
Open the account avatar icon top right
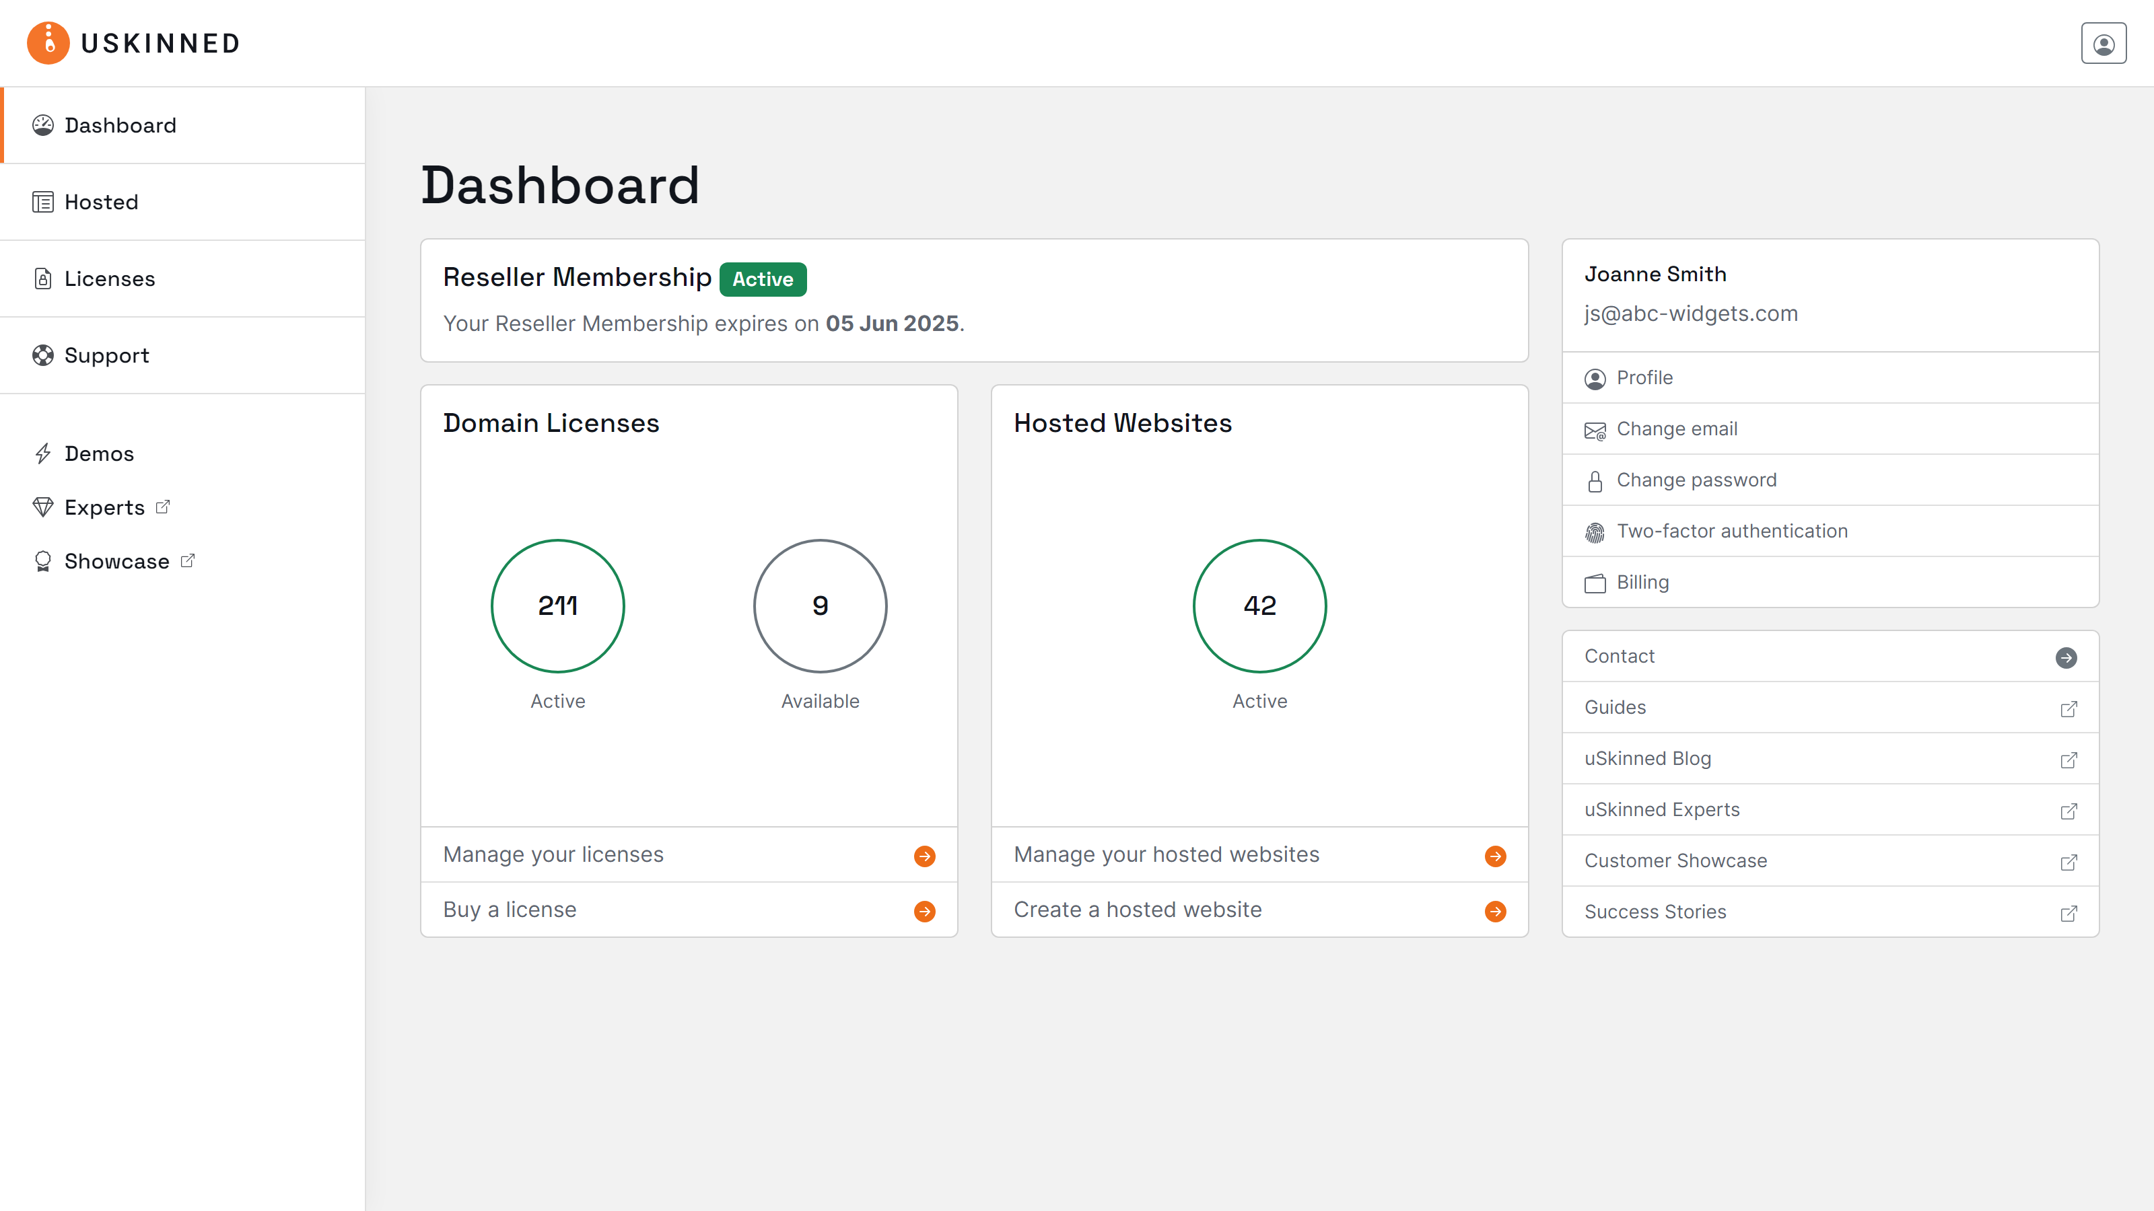(x=2104, y=42)
